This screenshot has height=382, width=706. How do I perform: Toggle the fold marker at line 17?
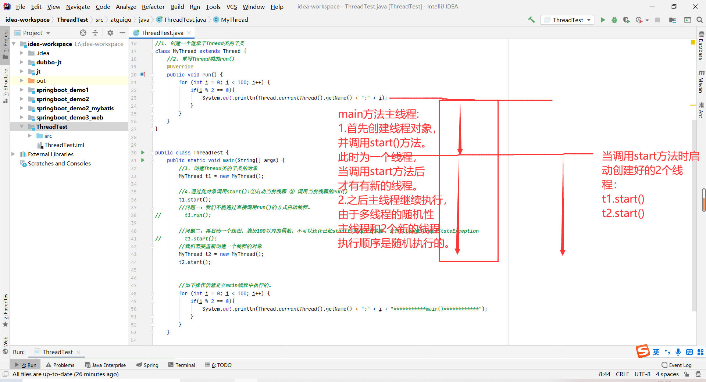[152, 51]
